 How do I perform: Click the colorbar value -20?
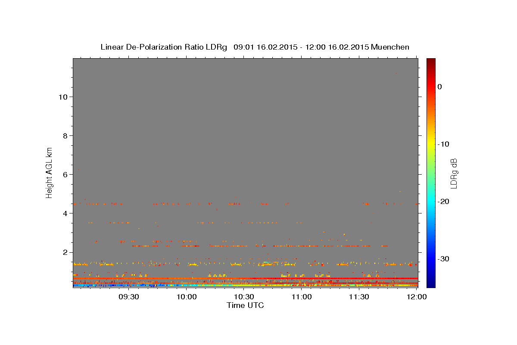[444, 201]
